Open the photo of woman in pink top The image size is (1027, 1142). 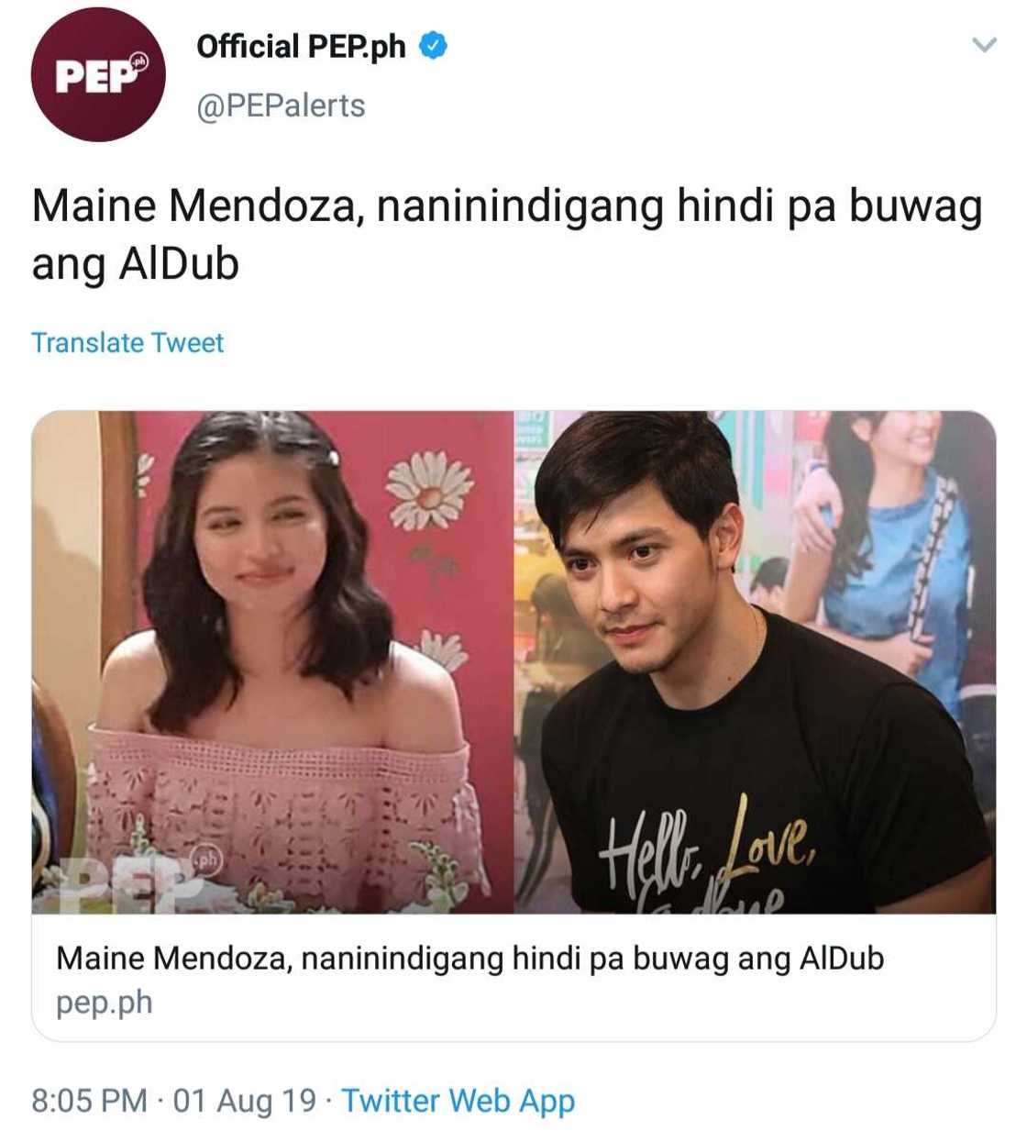[272, 661]
